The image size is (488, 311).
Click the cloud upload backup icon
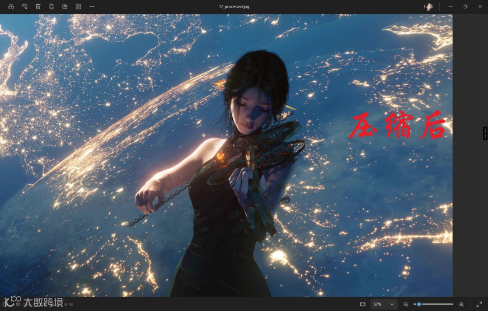coord(11,6)
